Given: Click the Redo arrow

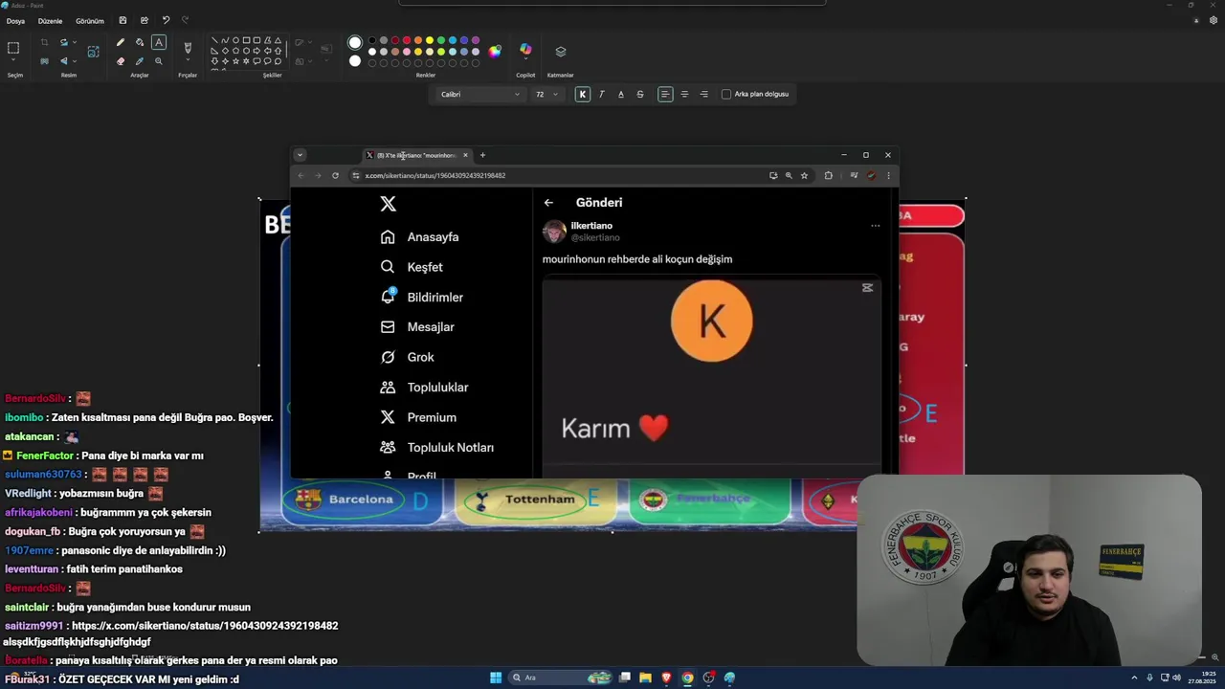Looking at the screenshot, I should coord(185,20).
